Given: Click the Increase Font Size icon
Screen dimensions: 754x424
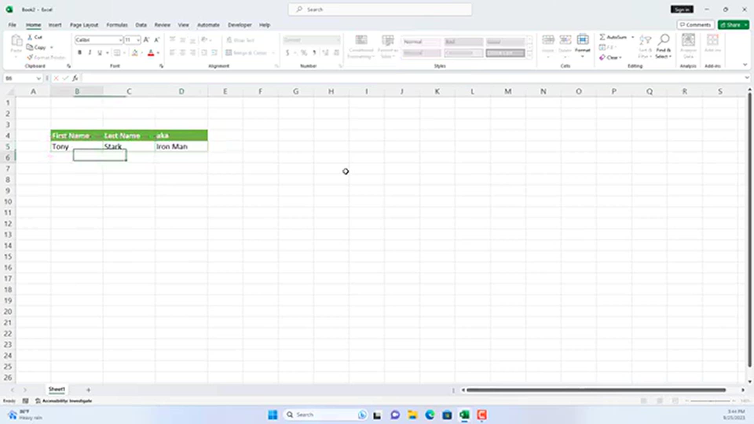Looking at the screenshot, I should pyautogui.click(x=146, y=40).
